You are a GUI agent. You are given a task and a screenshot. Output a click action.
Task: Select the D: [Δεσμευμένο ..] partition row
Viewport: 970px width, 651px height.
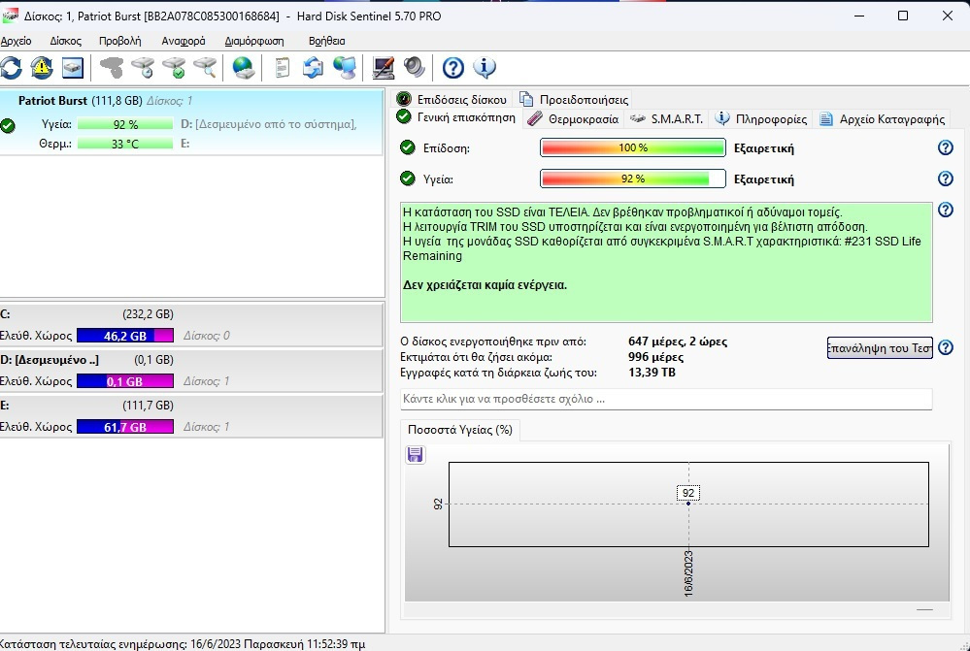[191, 371]
